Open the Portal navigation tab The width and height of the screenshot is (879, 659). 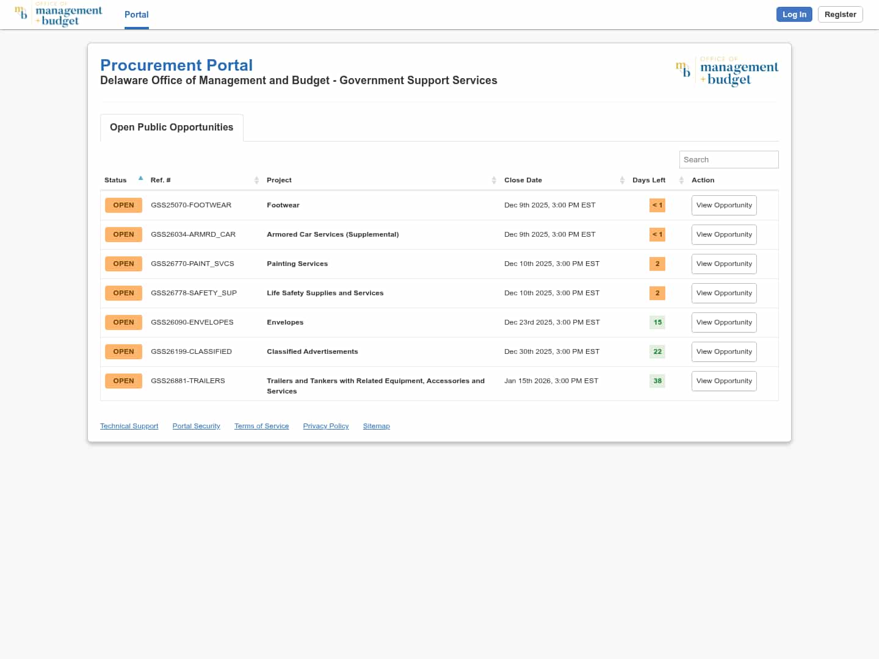click(136, 15)
